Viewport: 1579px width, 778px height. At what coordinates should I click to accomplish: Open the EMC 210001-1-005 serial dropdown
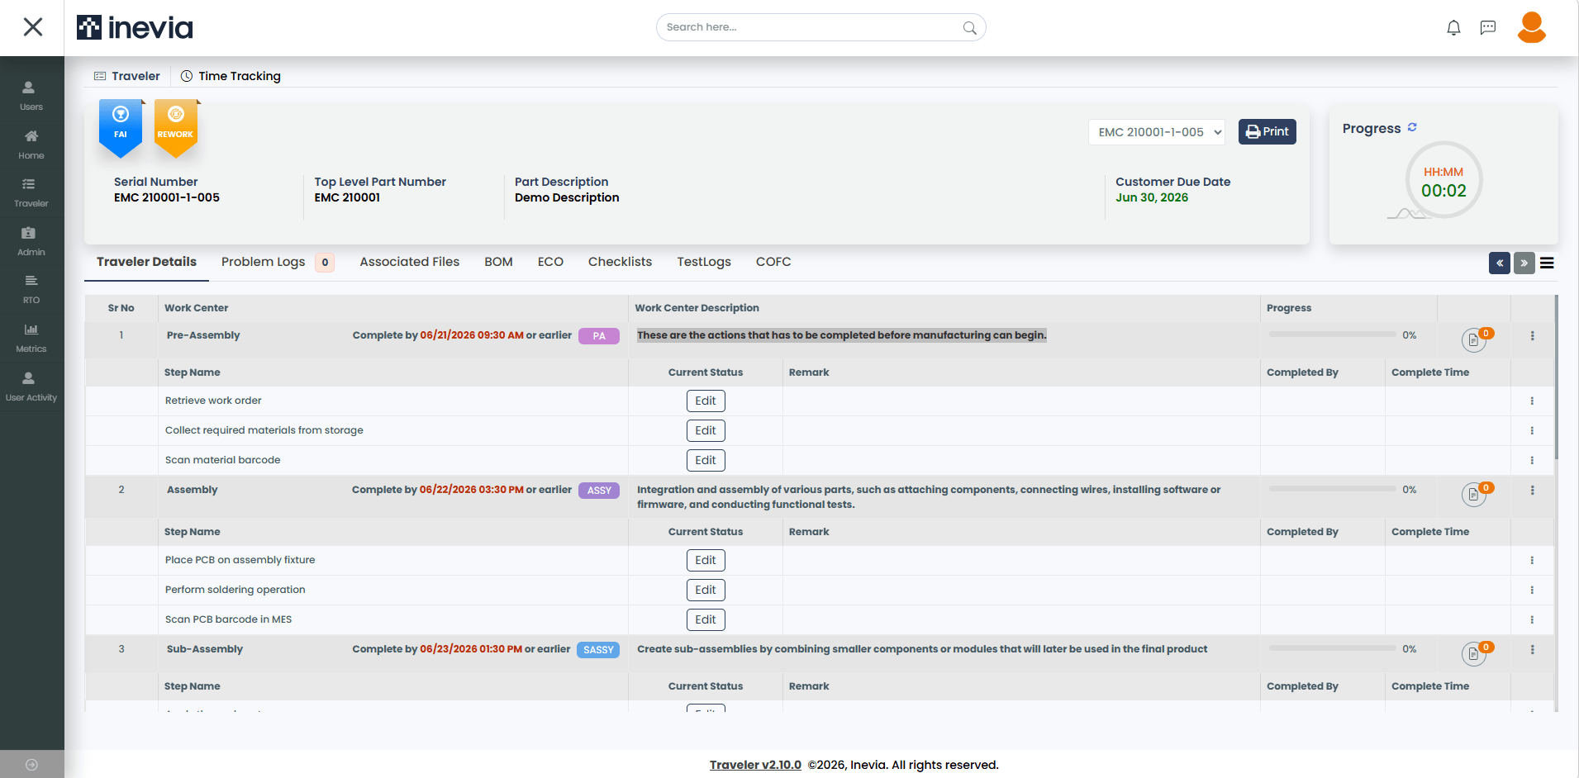tap(1156, 132)
